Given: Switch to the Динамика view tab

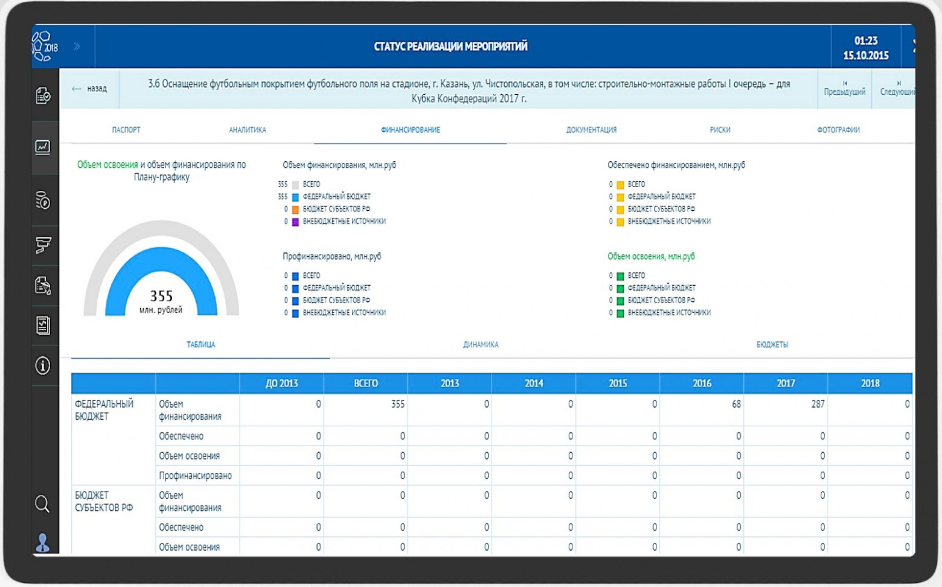Looking at the screenshot, I should point(481,345).
